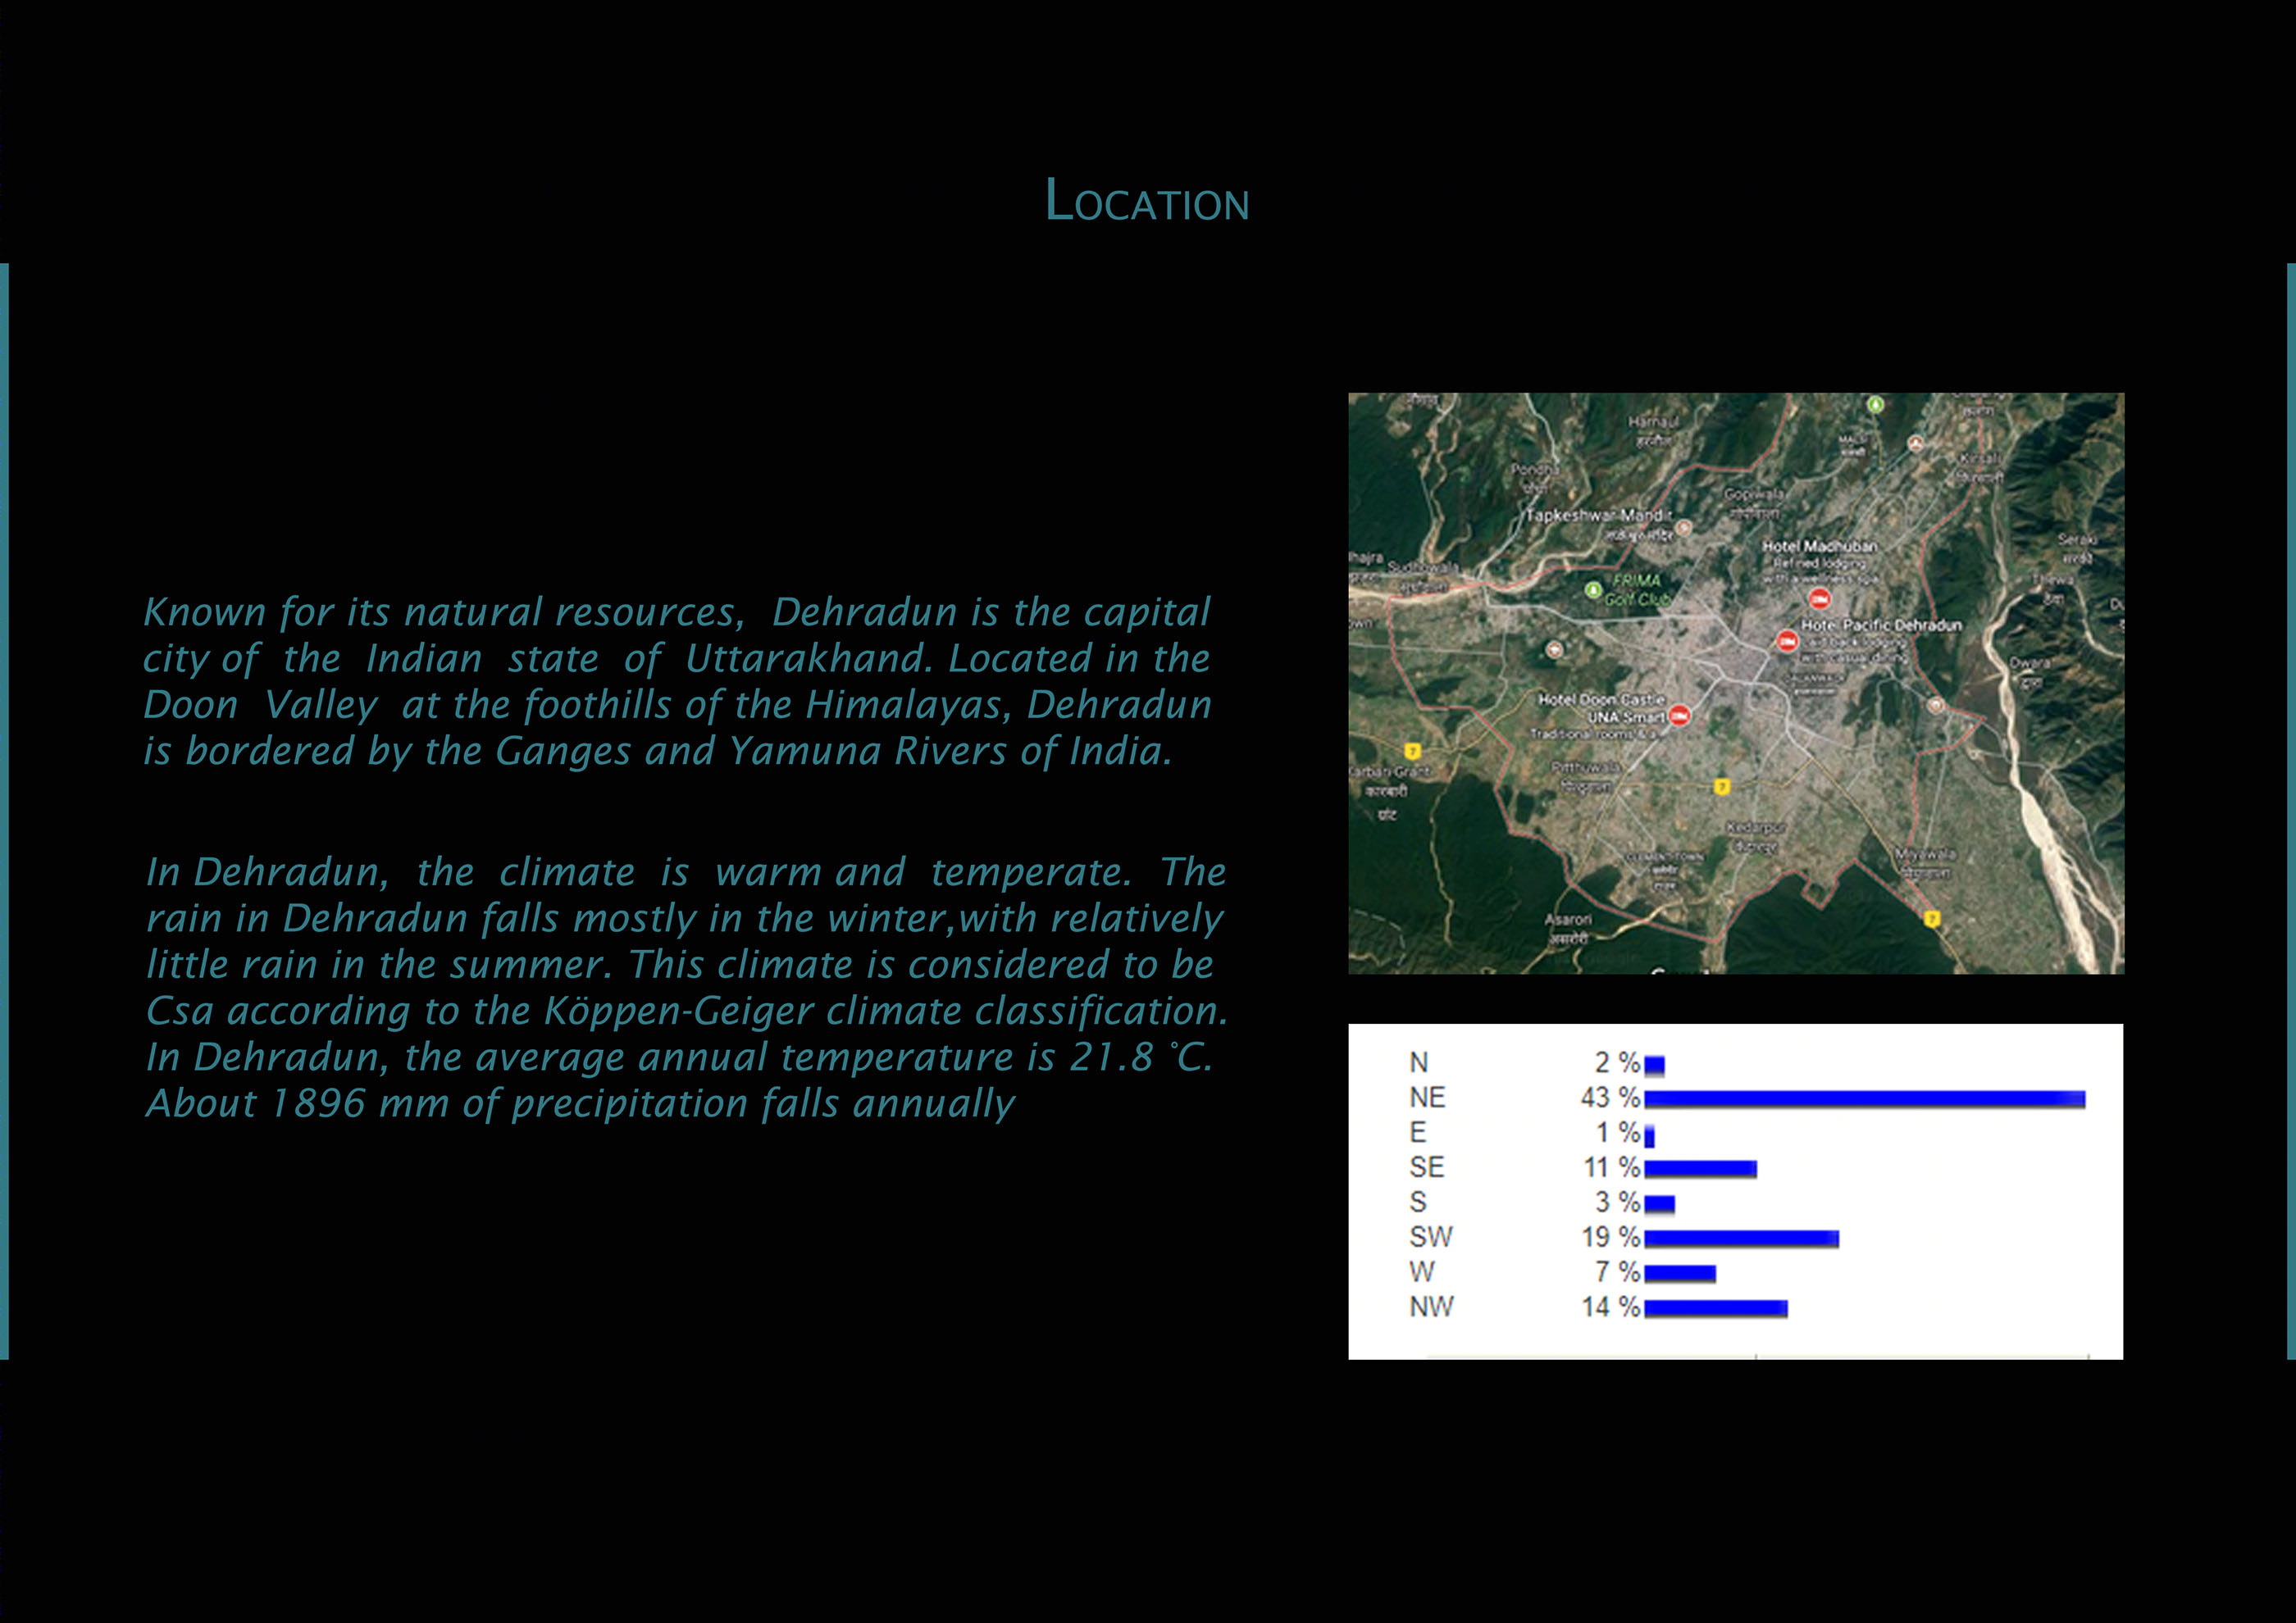The image size is (2296, 1623).
Task: Click the W 7% wind bar
Action: pos(1680,1273)
